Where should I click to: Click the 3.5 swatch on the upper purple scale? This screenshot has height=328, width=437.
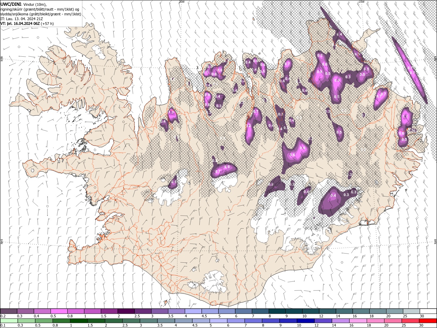point(177,311)
